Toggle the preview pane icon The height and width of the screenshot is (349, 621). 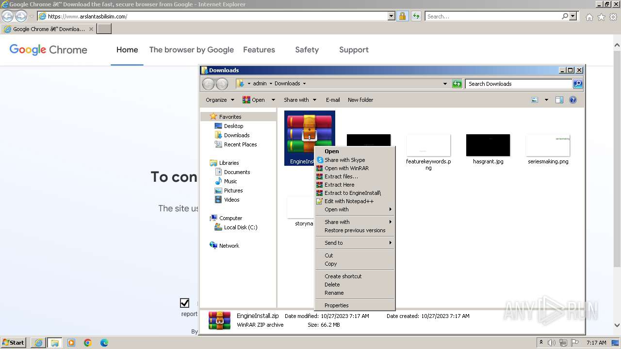559,100
